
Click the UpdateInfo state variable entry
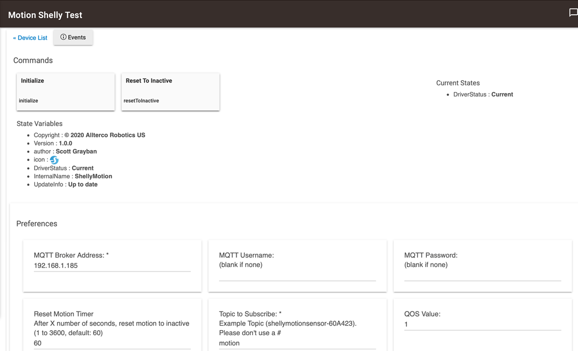67,184
